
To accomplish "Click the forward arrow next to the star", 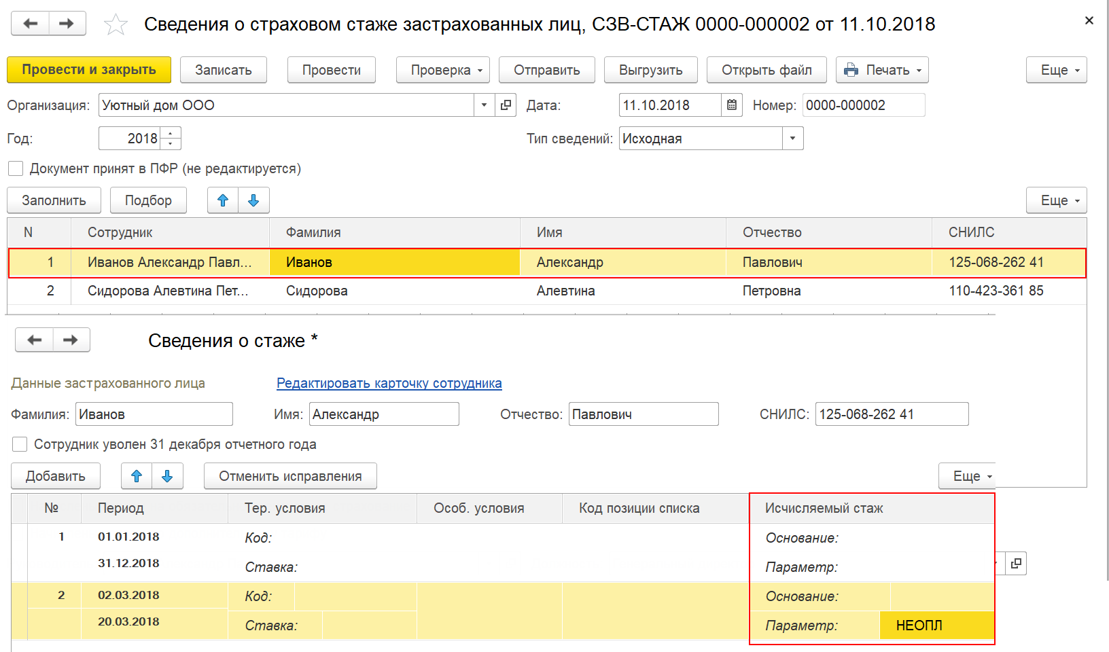I will 67,24.
